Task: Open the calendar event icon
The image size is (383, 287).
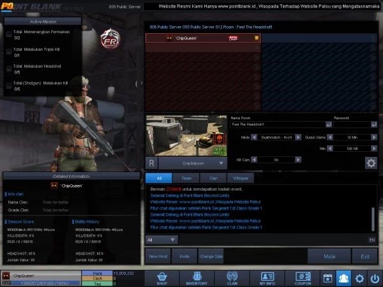Action: tap(328, 279)
